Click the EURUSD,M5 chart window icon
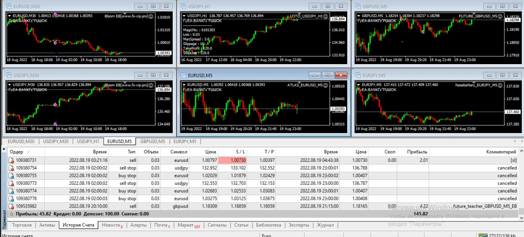The height and width of the screenshot is (237, 524). point(183,75)
